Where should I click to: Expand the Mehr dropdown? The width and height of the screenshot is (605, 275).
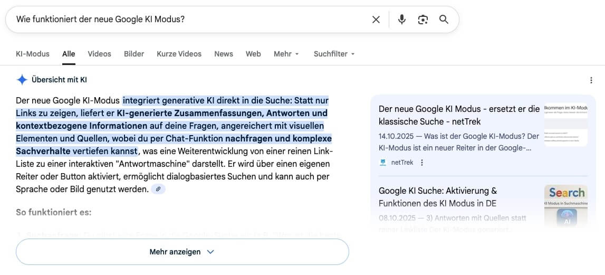point(286,54)
